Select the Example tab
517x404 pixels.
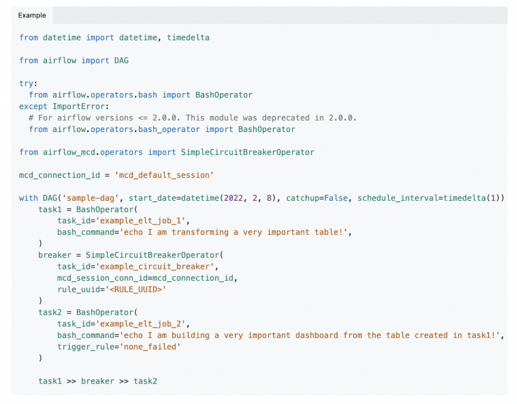pyautogui.click(x=32, y=15)
